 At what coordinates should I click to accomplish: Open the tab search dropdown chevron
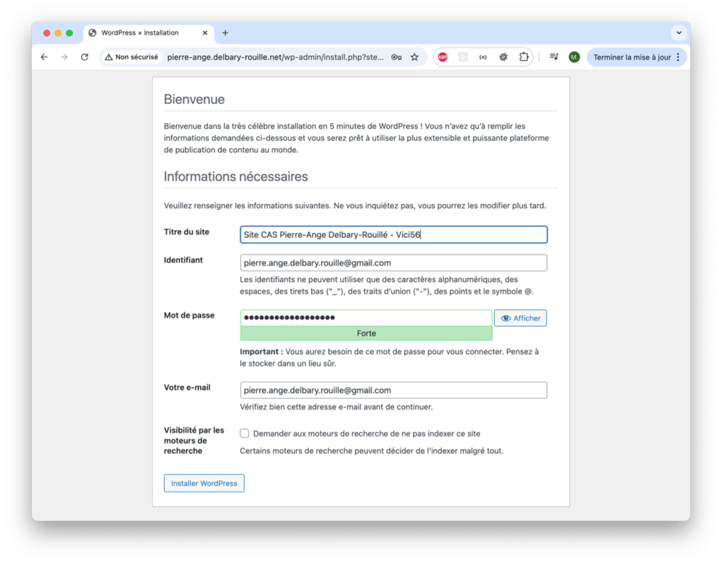pyautogui.click(x=679, y=33)
